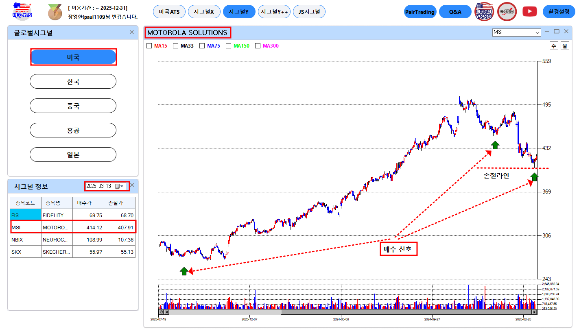Click the US ATS flag logo
The image size is (579, 331).
click(22, 11)
